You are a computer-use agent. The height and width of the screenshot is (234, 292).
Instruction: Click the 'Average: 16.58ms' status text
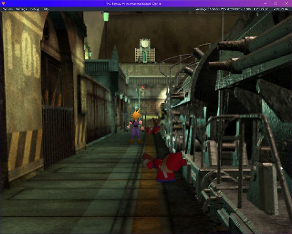[x=208, y=9]
